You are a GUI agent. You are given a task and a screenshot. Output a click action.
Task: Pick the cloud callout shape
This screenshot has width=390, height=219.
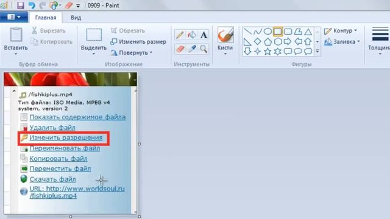point(308,51)
